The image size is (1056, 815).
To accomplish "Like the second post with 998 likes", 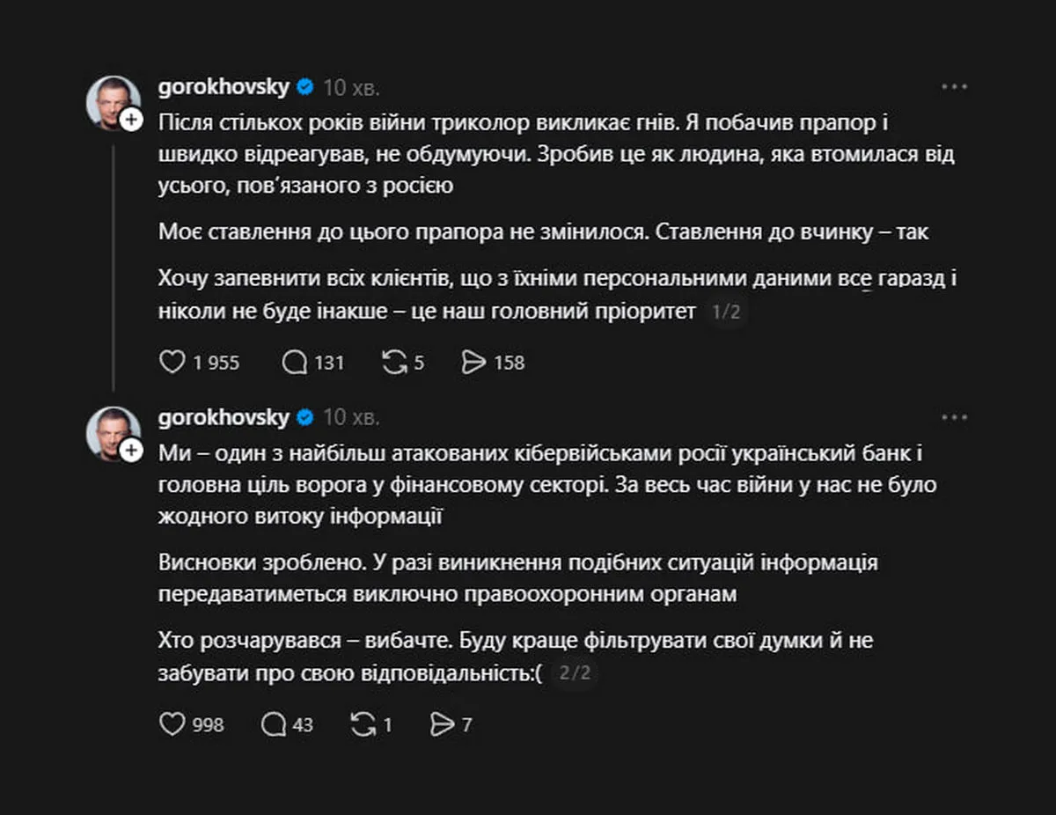I will (172, 724).
